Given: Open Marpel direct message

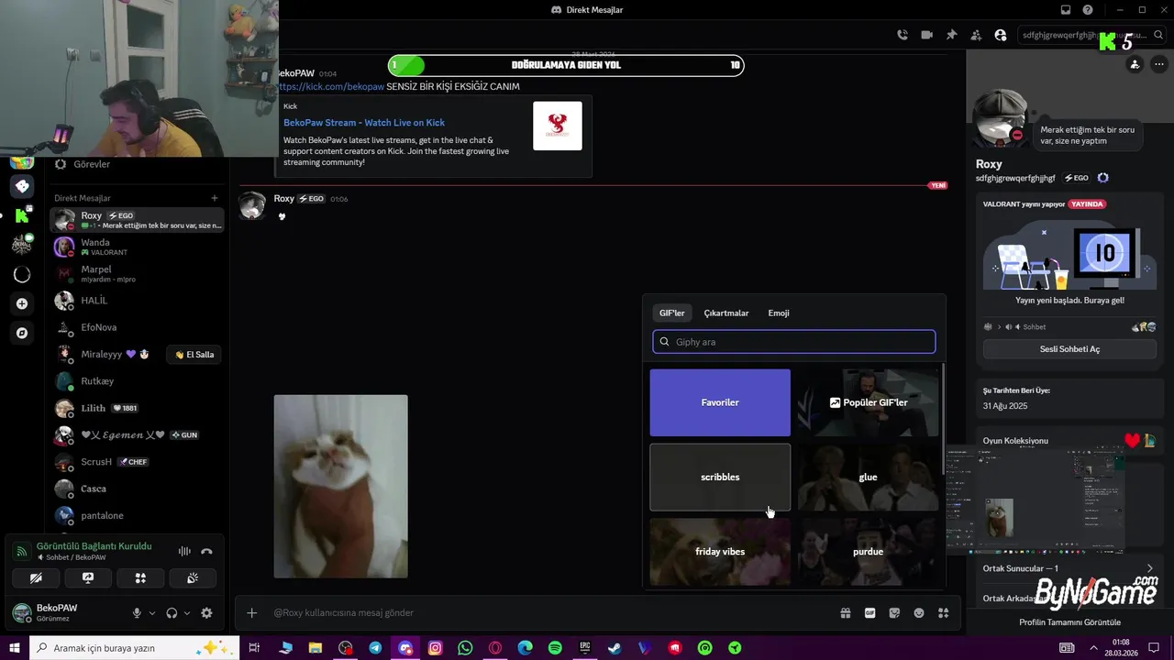Looking at the screenshot, I should (x=138, y=274).
